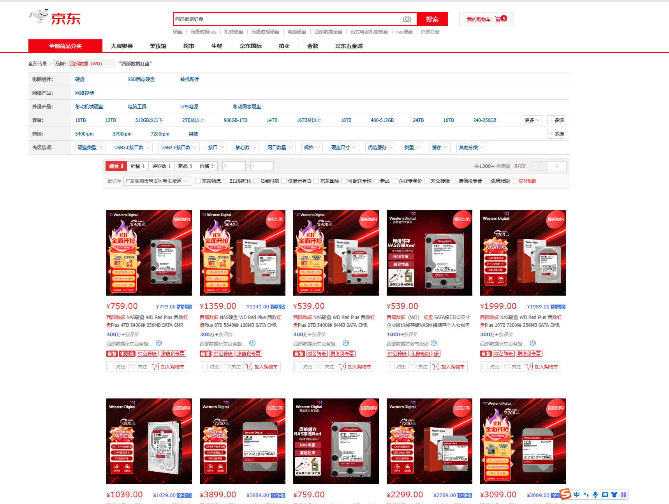The image size is (669, 504).
Task: Click the minimum price input field
Action: [234, 166]
